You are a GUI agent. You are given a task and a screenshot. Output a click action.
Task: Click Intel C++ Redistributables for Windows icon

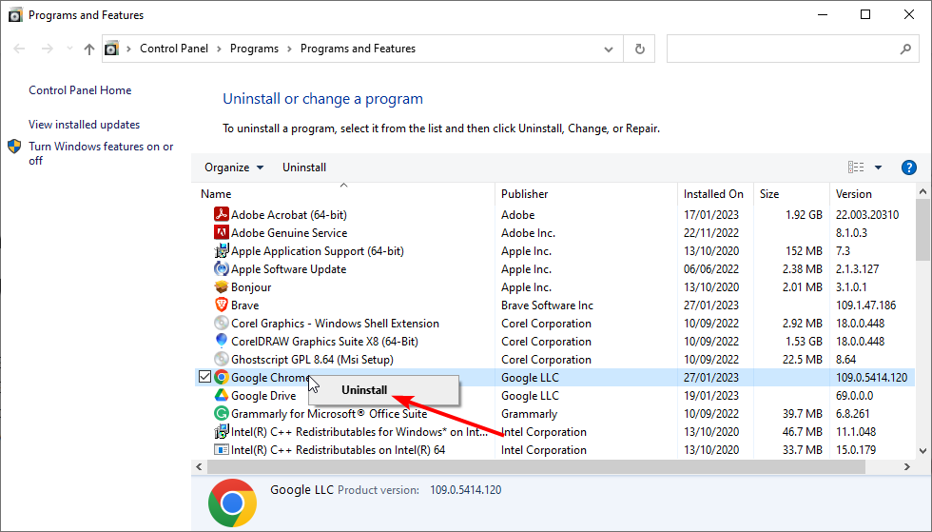tap(221, 431)
